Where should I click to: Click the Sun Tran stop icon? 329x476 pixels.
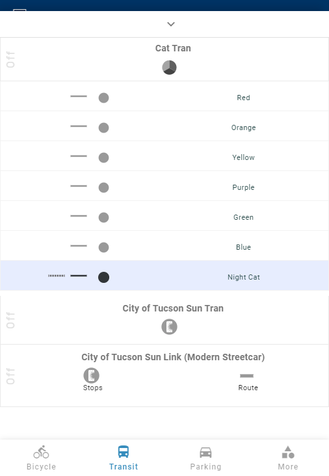pyautogui.click(x=169, y=327)
